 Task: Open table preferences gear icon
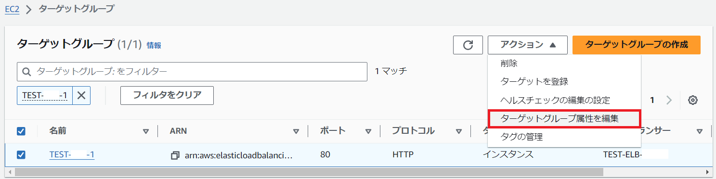(x=693, y=100)
